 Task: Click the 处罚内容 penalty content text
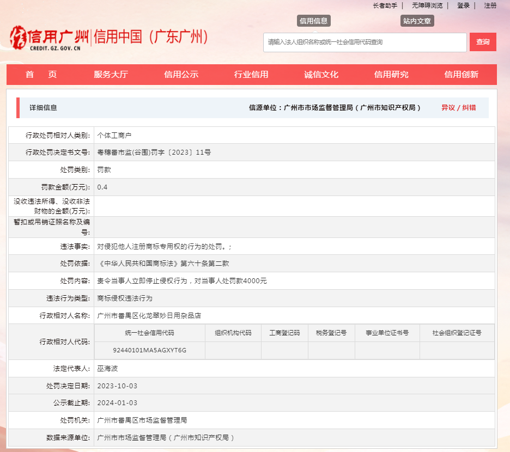(x=182, y=280)
